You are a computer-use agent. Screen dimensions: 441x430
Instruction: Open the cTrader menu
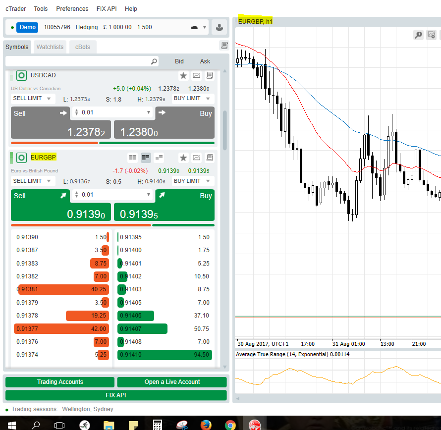(16, 9)
